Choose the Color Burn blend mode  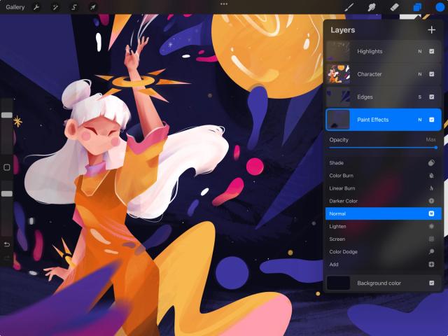tap(384, 176)
